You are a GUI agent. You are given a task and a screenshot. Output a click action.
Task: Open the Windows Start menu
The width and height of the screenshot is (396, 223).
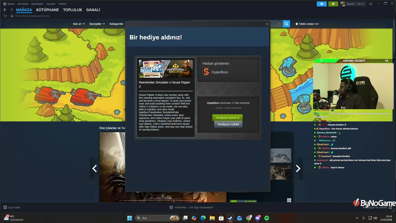click(x=130, y=218)
